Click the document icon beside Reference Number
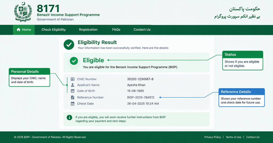 click(x=73, y=97)
